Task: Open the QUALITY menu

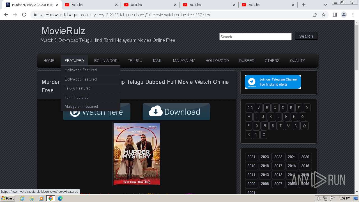Action: 297,61
